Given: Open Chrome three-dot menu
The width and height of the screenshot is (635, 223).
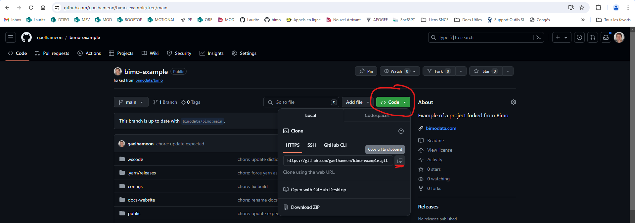Looking at the screenshot, I should tap(628, 8).
